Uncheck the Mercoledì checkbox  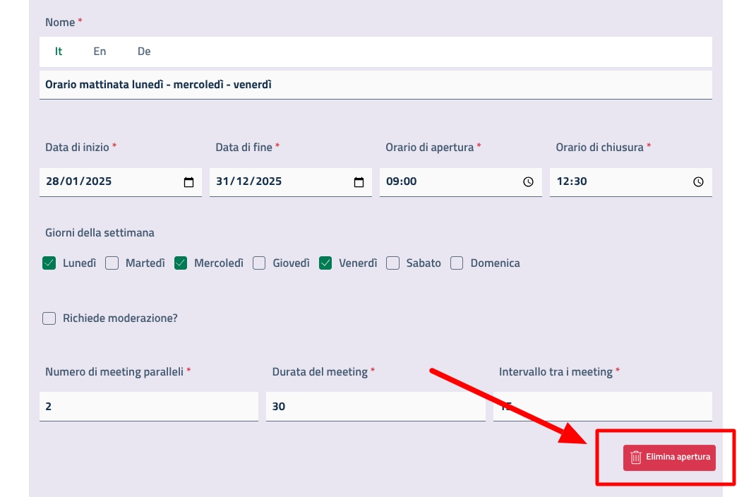181,263
